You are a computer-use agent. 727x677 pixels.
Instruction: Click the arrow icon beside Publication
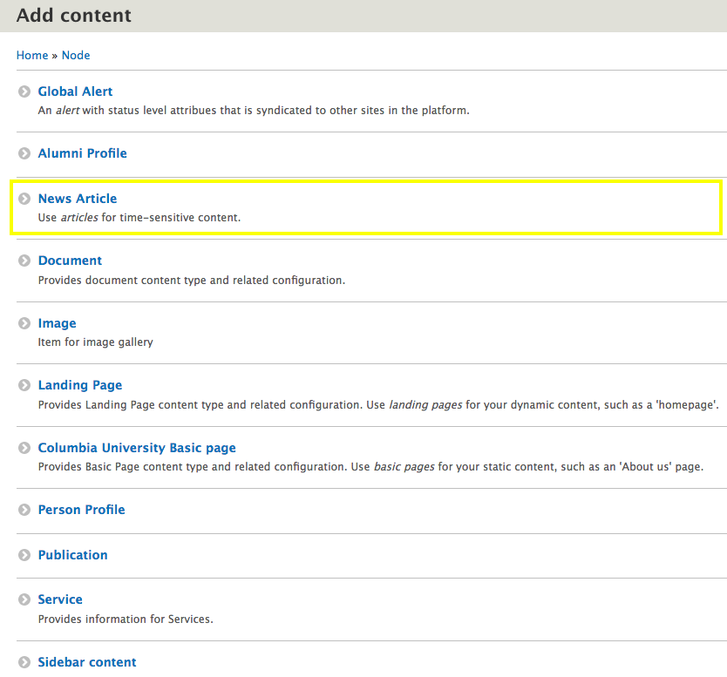coord(24,555)
